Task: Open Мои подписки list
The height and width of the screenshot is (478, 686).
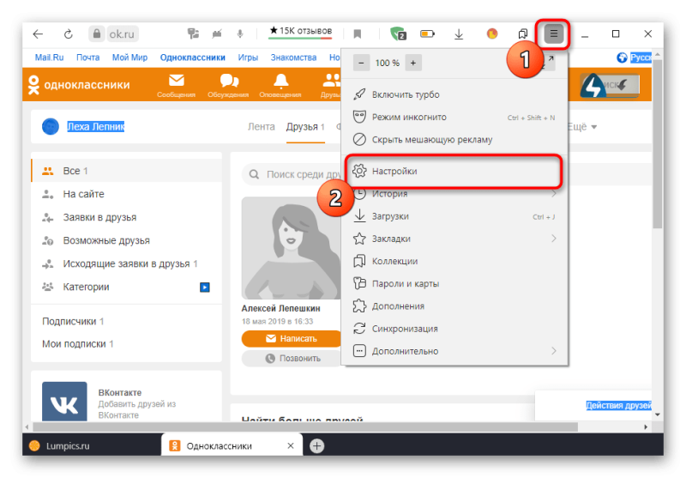Action: [78, 344]
